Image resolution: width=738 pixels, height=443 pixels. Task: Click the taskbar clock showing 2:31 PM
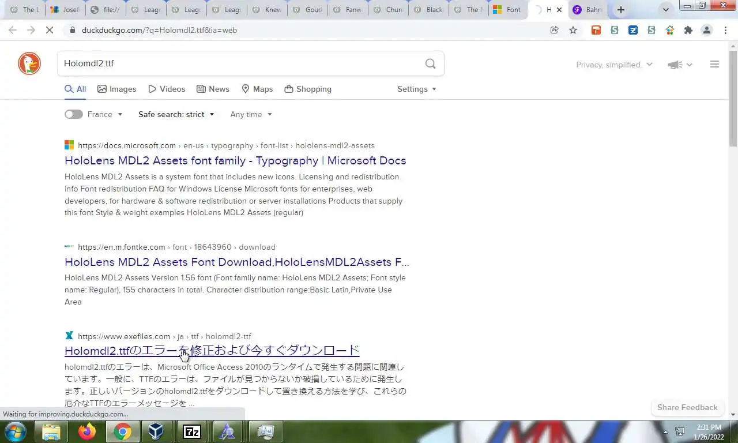pyautogui.click(x=709, y=431)
